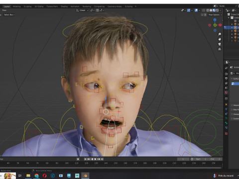The image size is (239, 179).
Task: Open the object types visibility dropdown
Action: 183,10
